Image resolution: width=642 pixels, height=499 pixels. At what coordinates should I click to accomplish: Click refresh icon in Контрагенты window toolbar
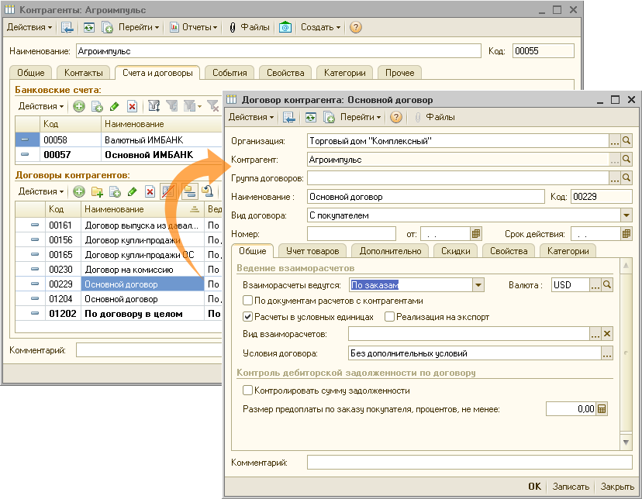pyautogui.click(x=89, y=27)
